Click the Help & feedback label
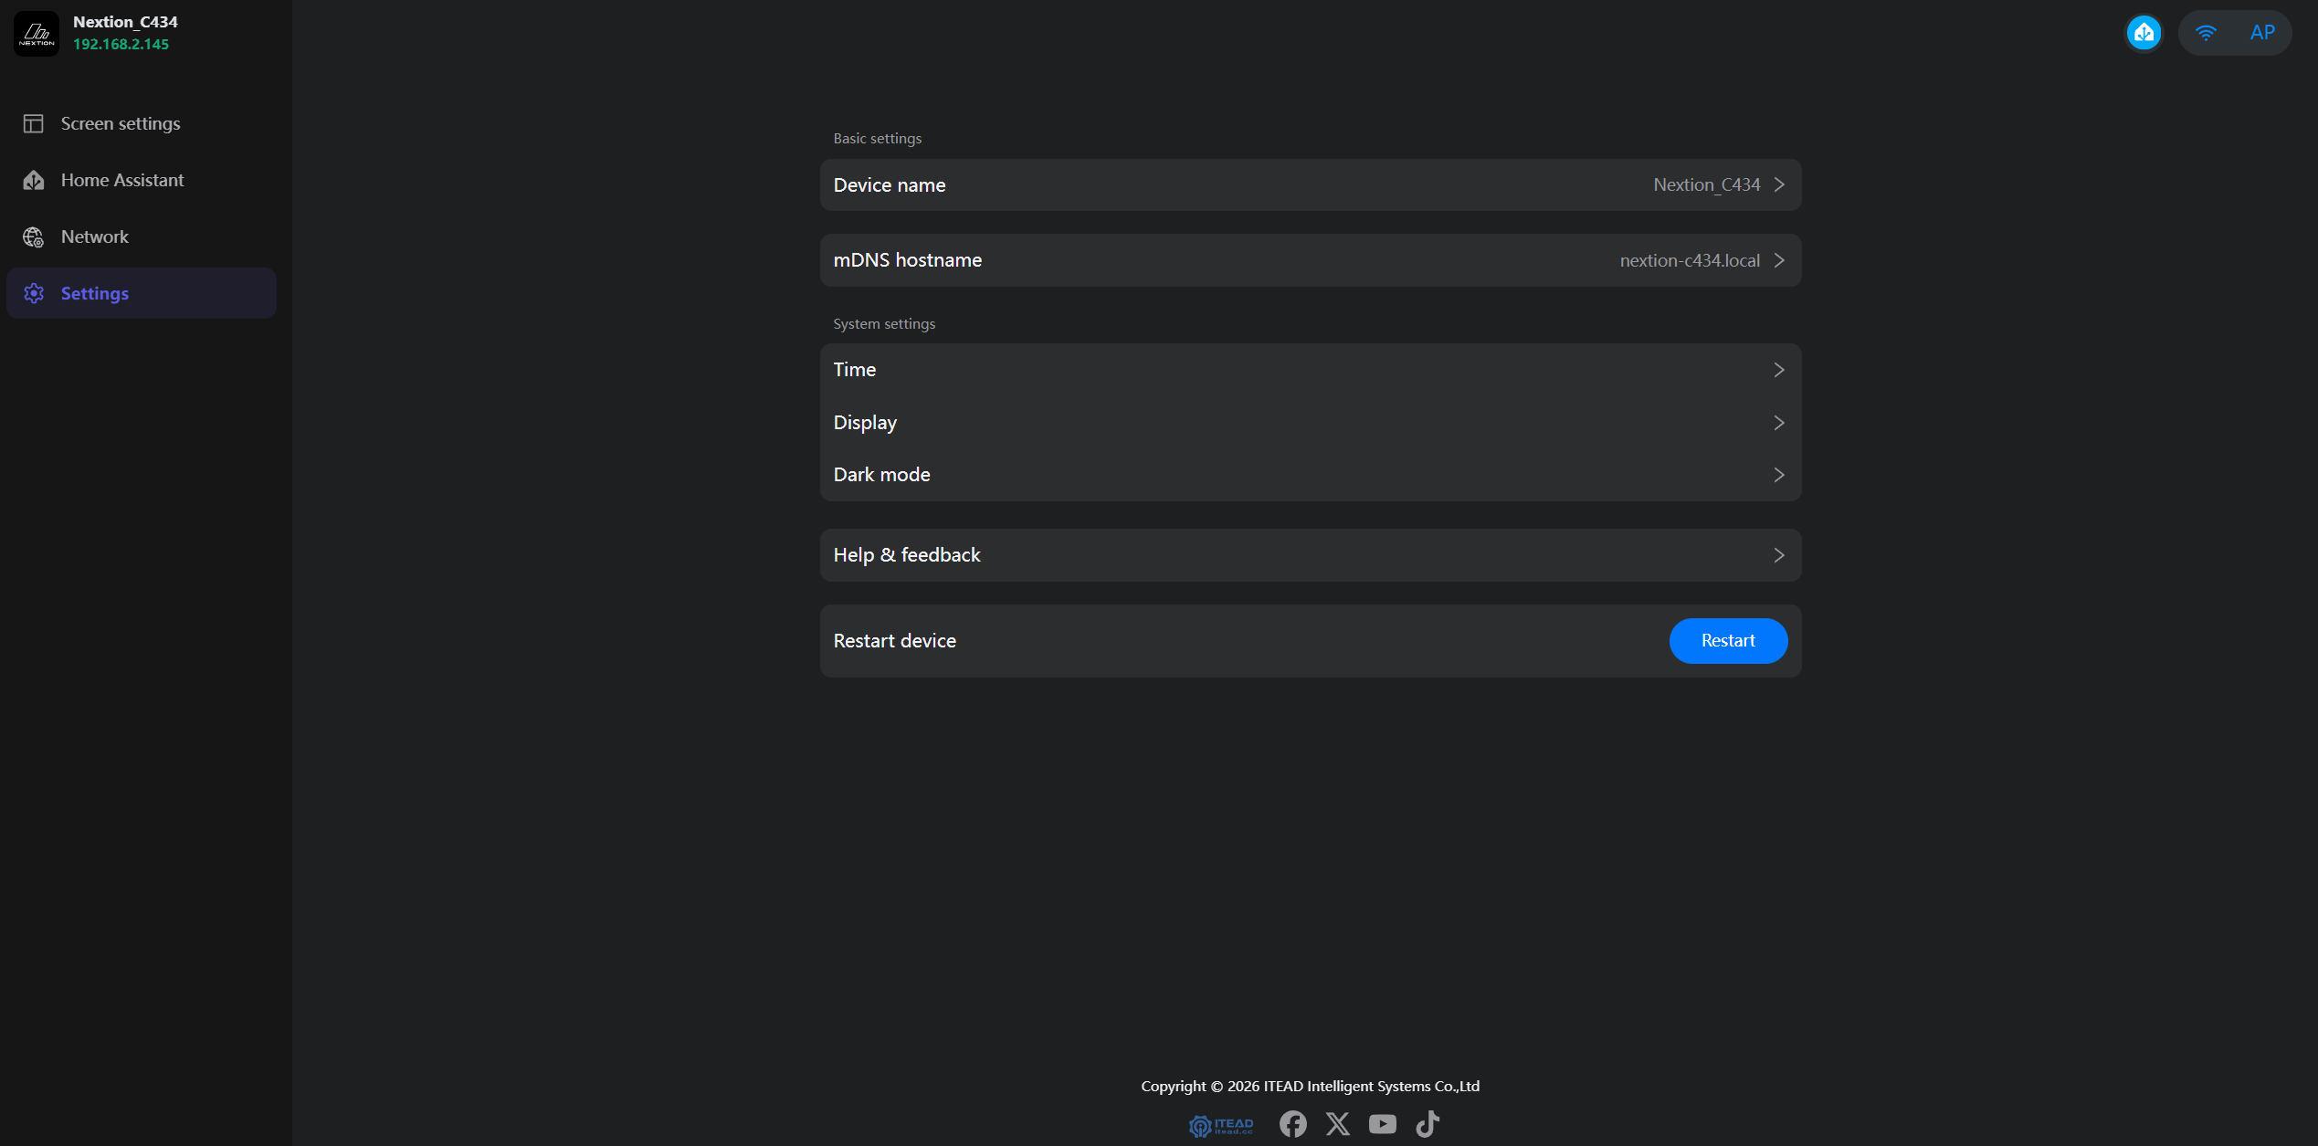 click(906, 555)
